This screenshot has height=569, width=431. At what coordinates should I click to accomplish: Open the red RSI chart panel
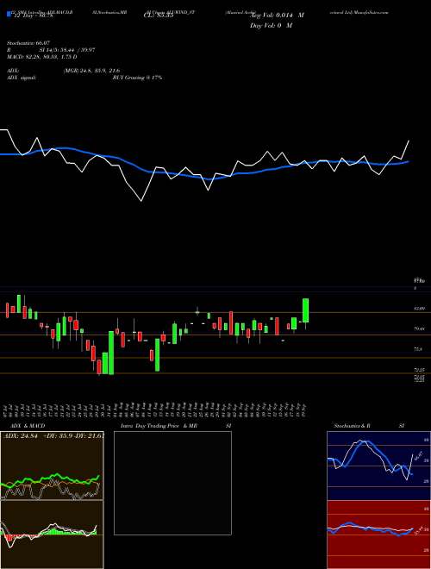(378, 535)
